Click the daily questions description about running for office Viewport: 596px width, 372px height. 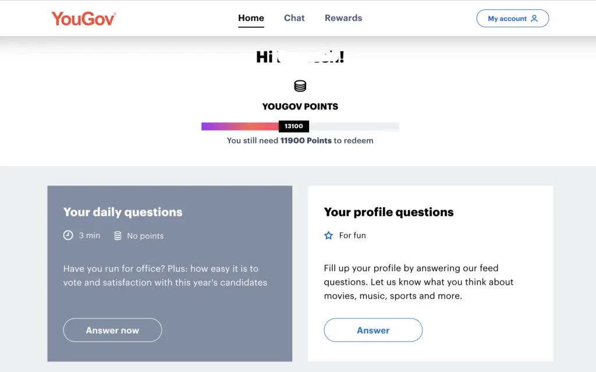tap(165, 275)
